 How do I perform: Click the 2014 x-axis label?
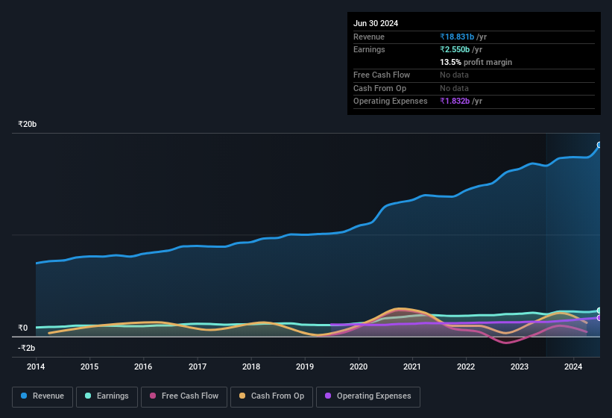click(36, 366)
